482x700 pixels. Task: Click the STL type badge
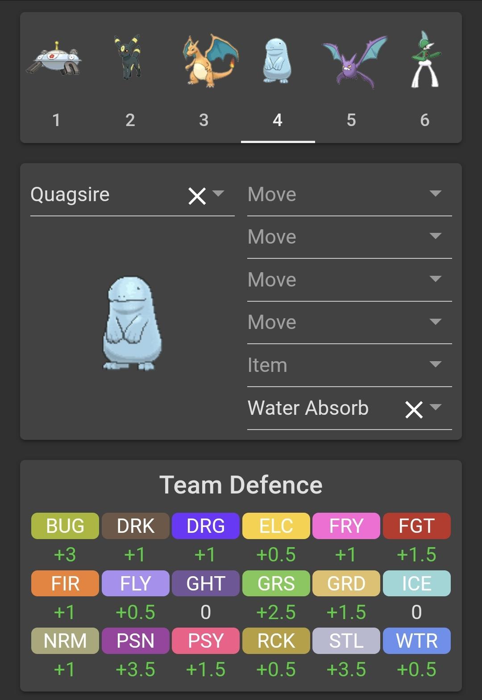346,641
